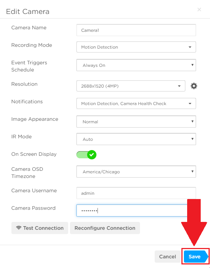
Task: Click the Cancel button
Action: pos(167,257)
